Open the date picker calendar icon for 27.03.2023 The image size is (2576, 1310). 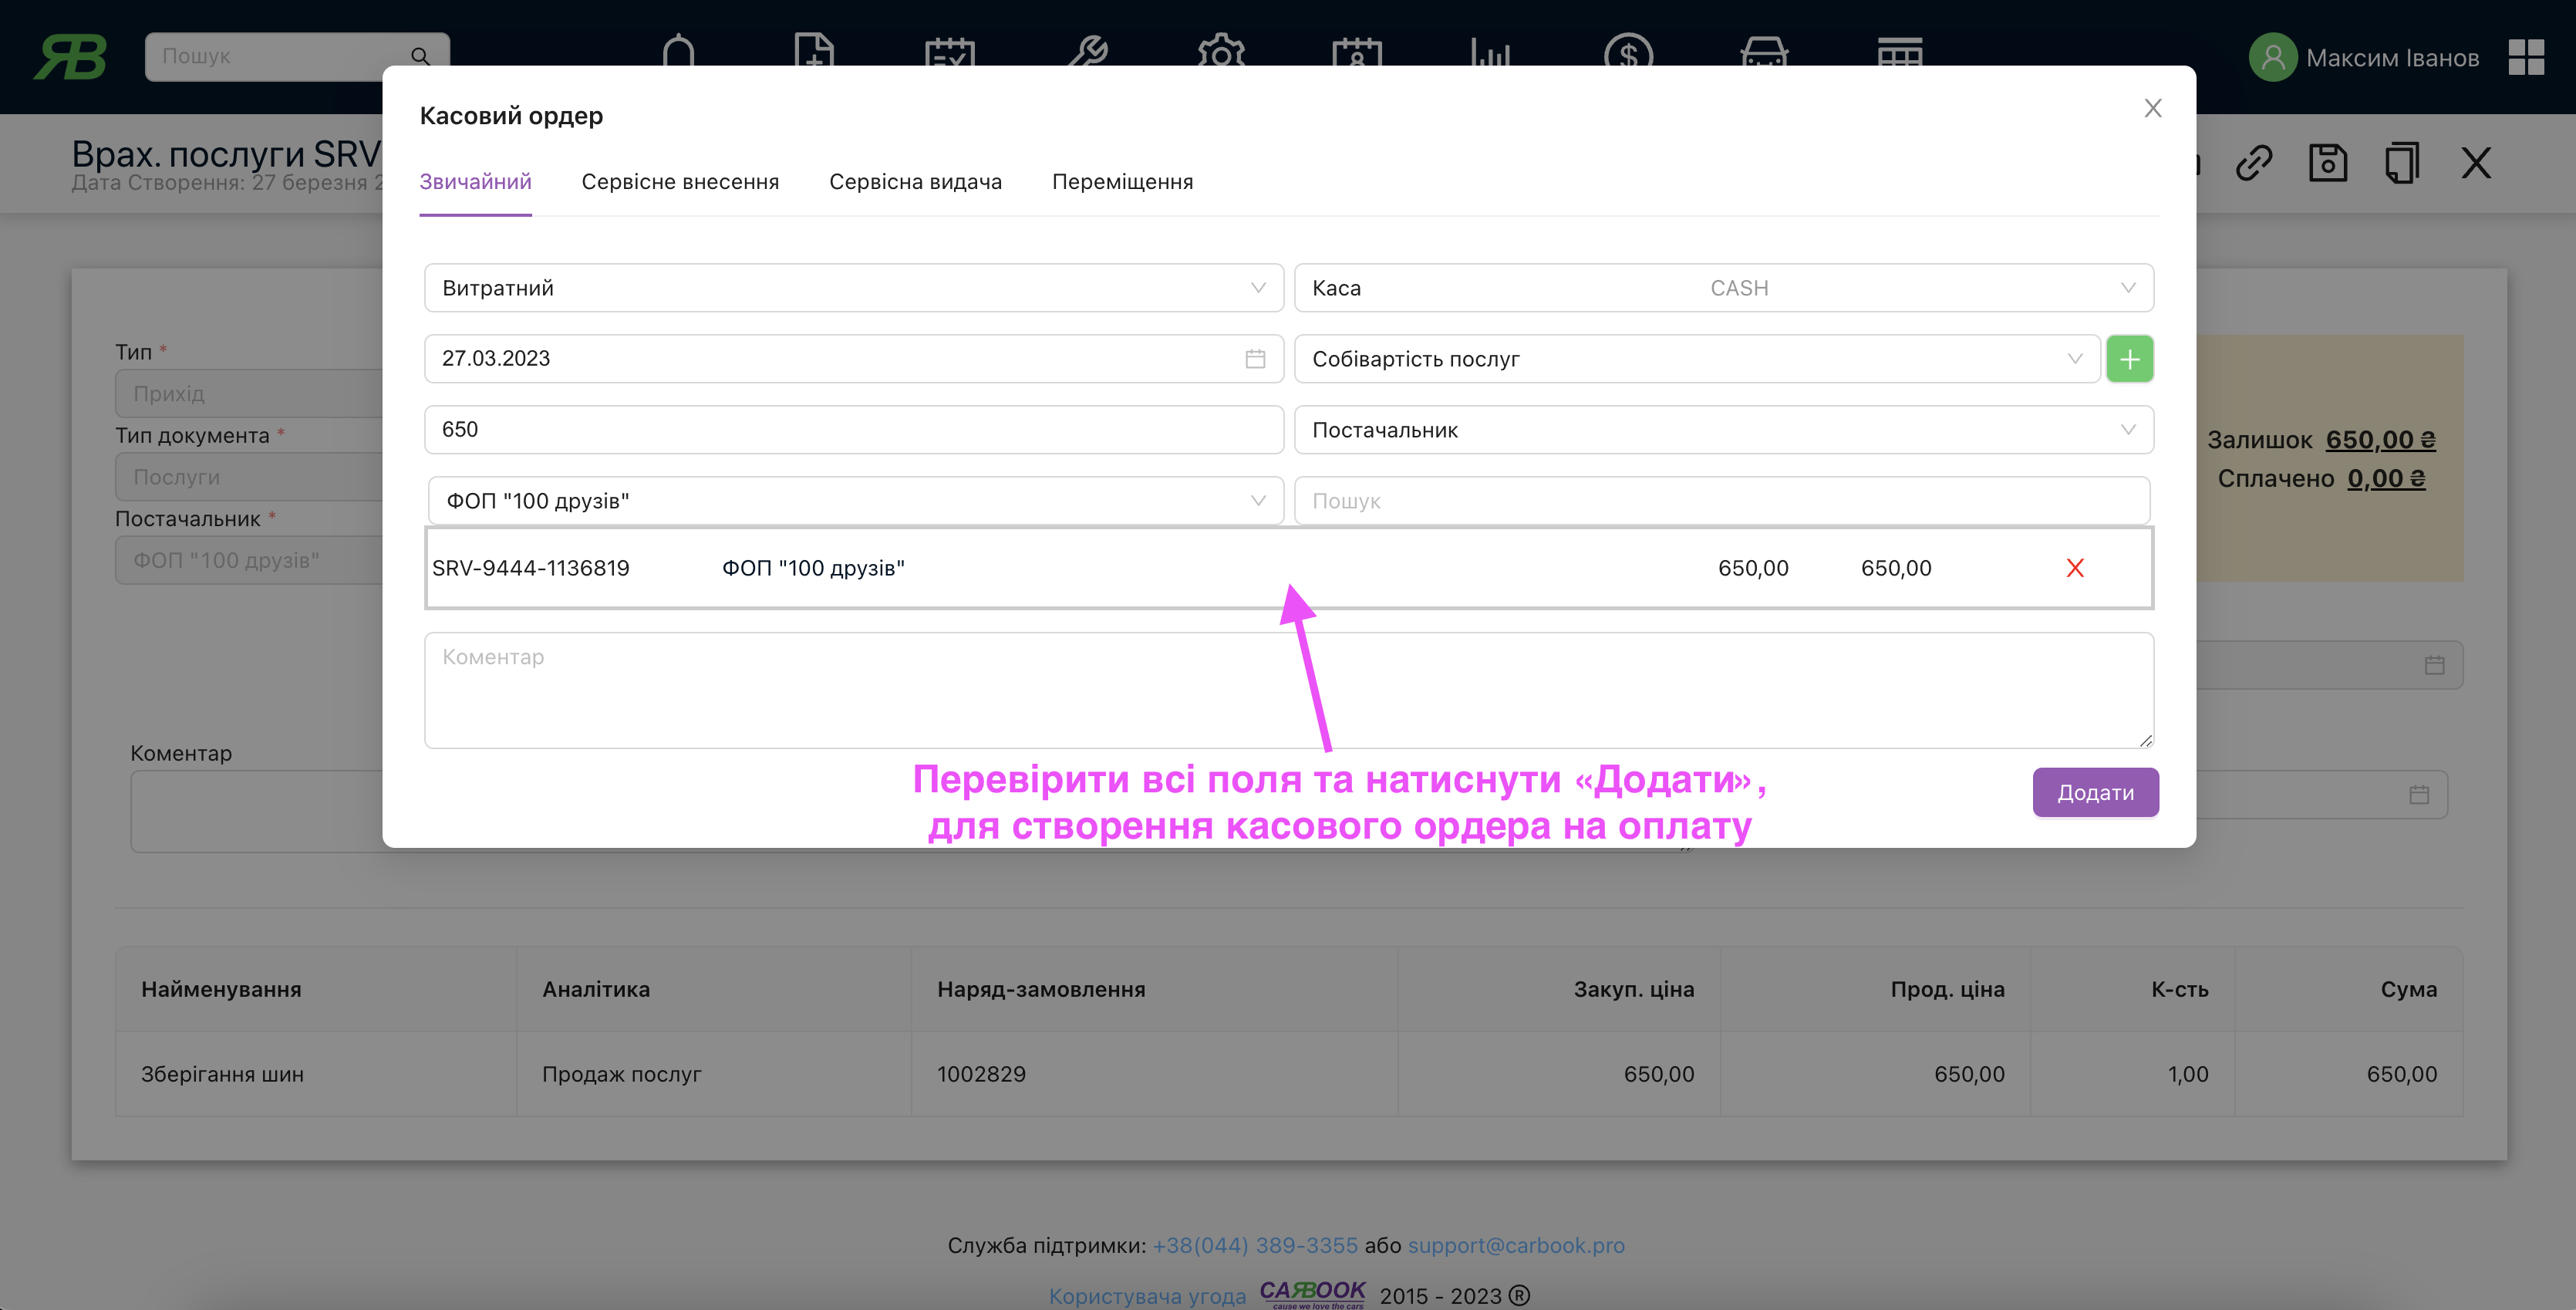(x=1255, y=359)
